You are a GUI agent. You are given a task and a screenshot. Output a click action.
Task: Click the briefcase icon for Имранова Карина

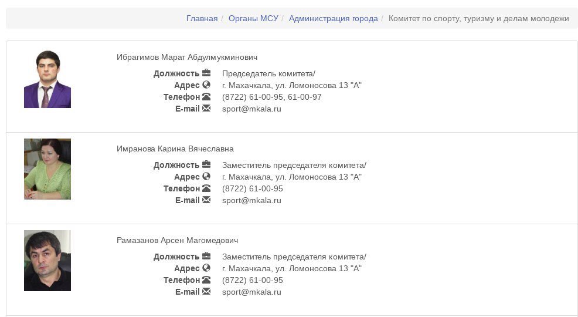206,165
